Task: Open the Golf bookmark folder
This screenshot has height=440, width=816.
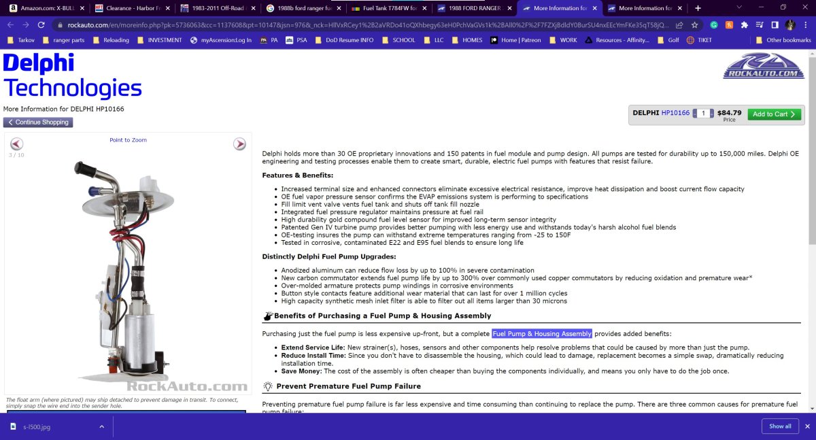Action: click(667, 40)
